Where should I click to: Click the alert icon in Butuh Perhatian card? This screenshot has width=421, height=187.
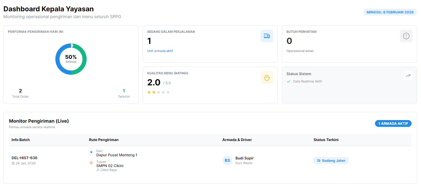coord(406,36)
